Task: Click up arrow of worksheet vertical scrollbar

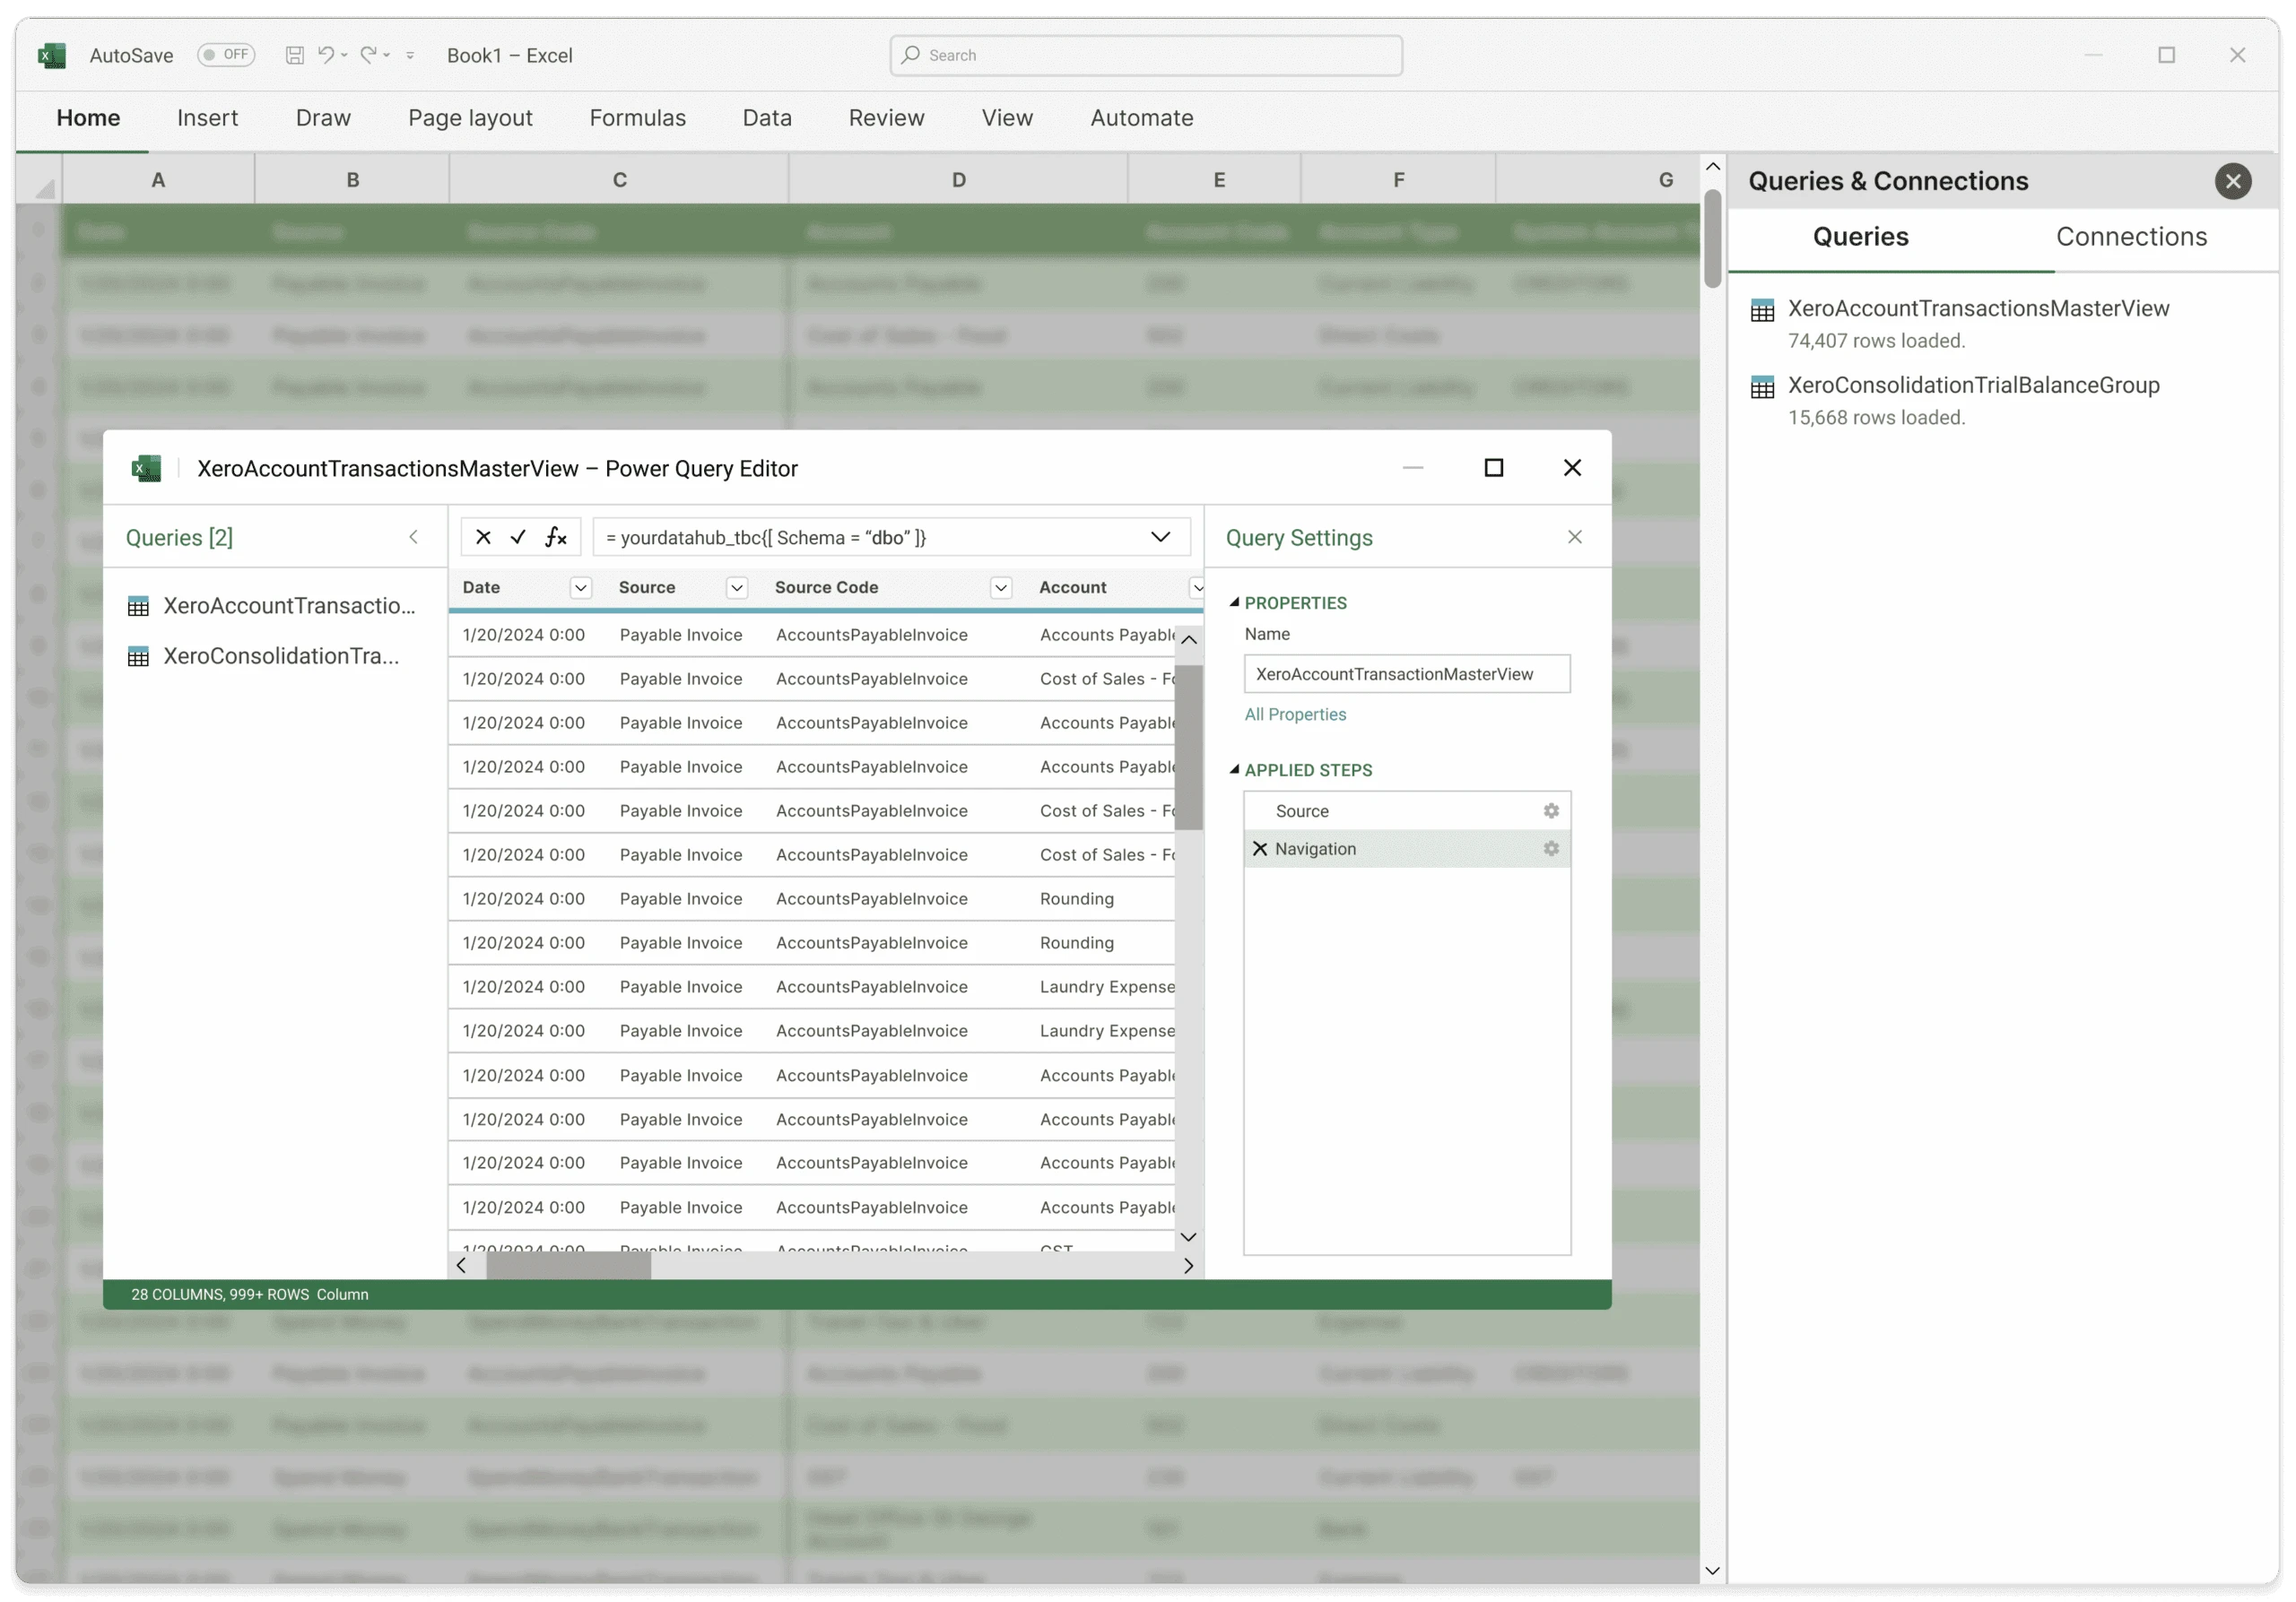Action: [1712, 166]
